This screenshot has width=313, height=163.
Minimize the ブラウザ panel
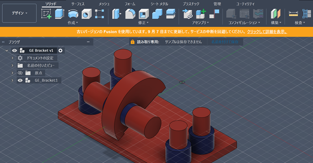point(88,42)
